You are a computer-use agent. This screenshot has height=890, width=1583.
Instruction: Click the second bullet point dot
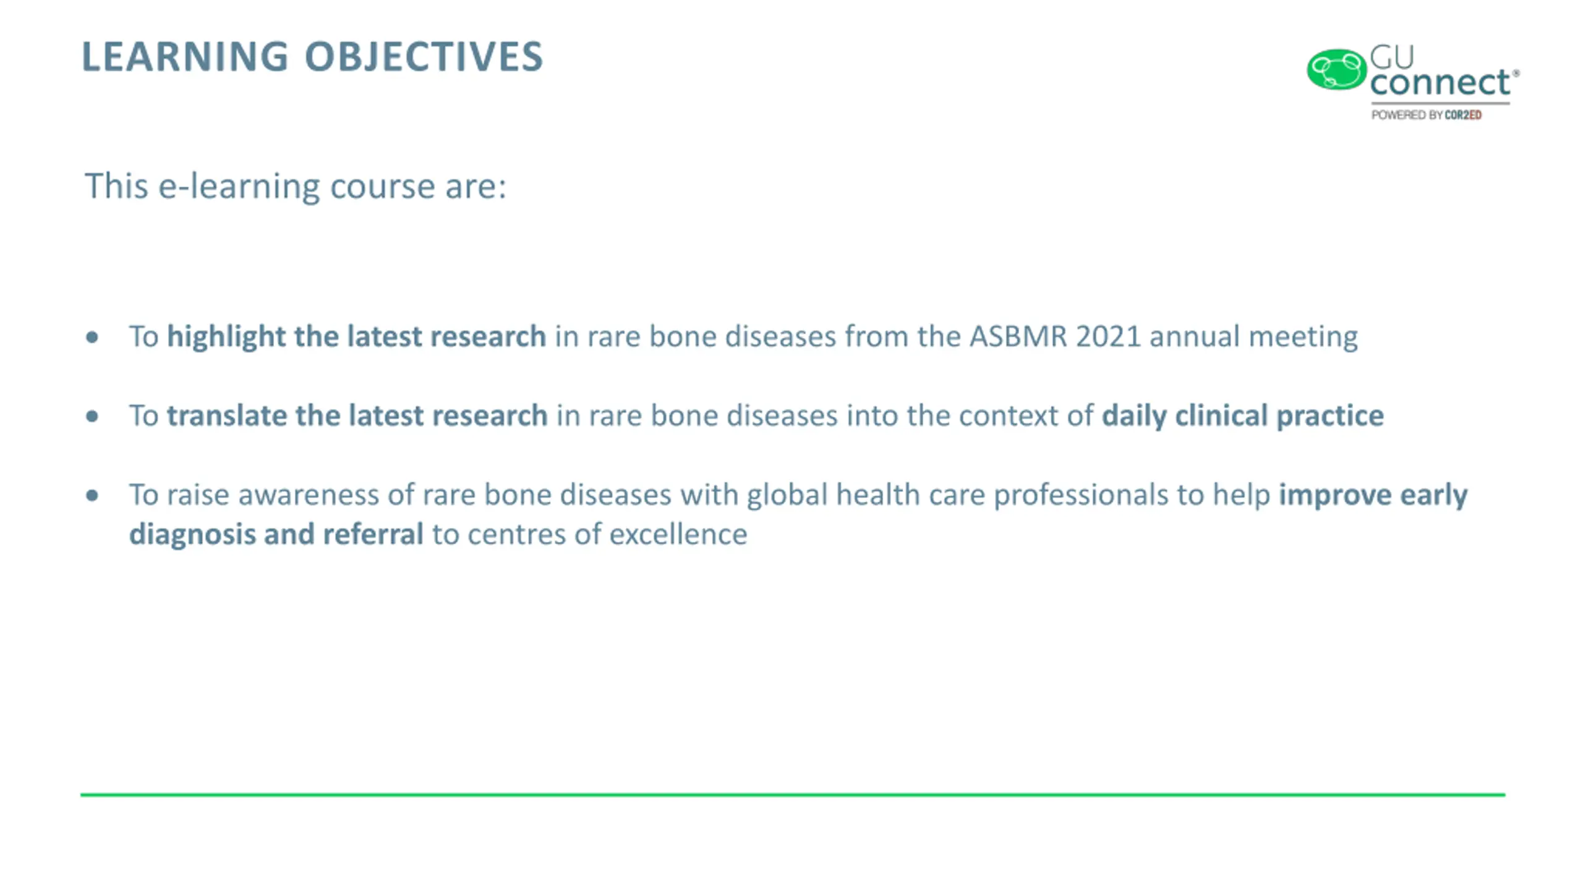[x=92, y=416]
